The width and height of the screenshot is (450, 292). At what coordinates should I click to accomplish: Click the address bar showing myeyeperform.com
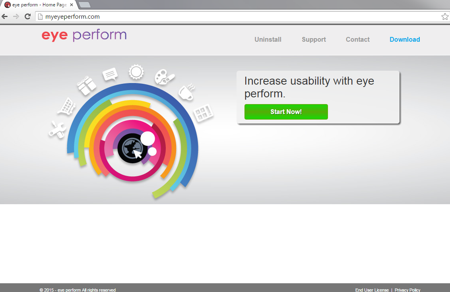(x=239, y=17)
